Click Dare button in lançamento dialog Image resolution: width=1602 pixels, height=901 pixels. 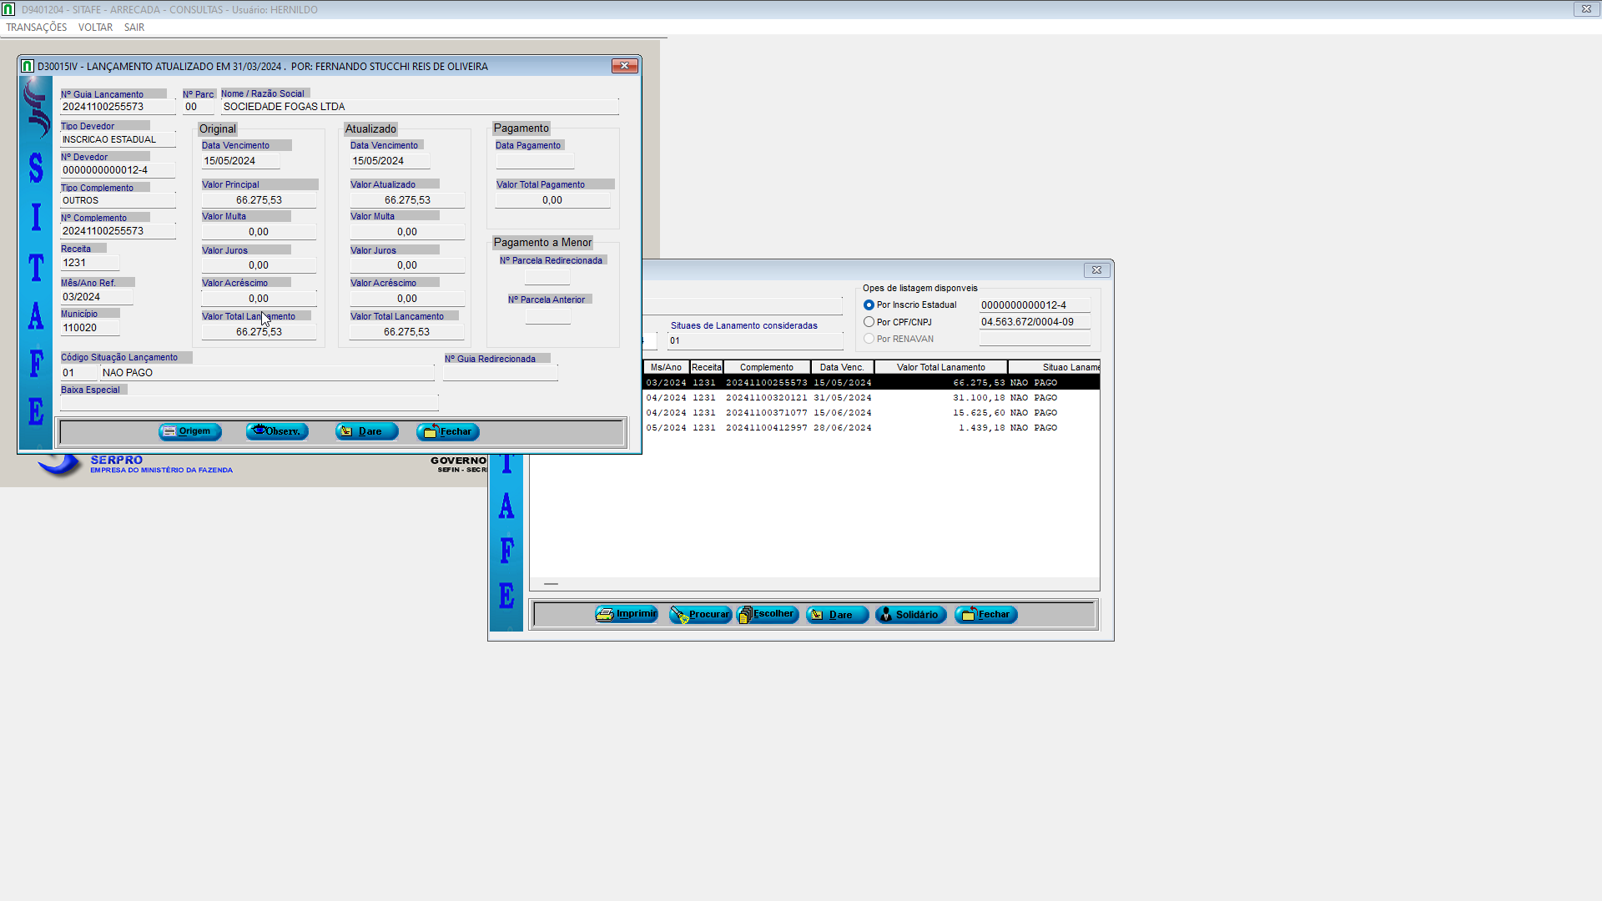[366, 431]
